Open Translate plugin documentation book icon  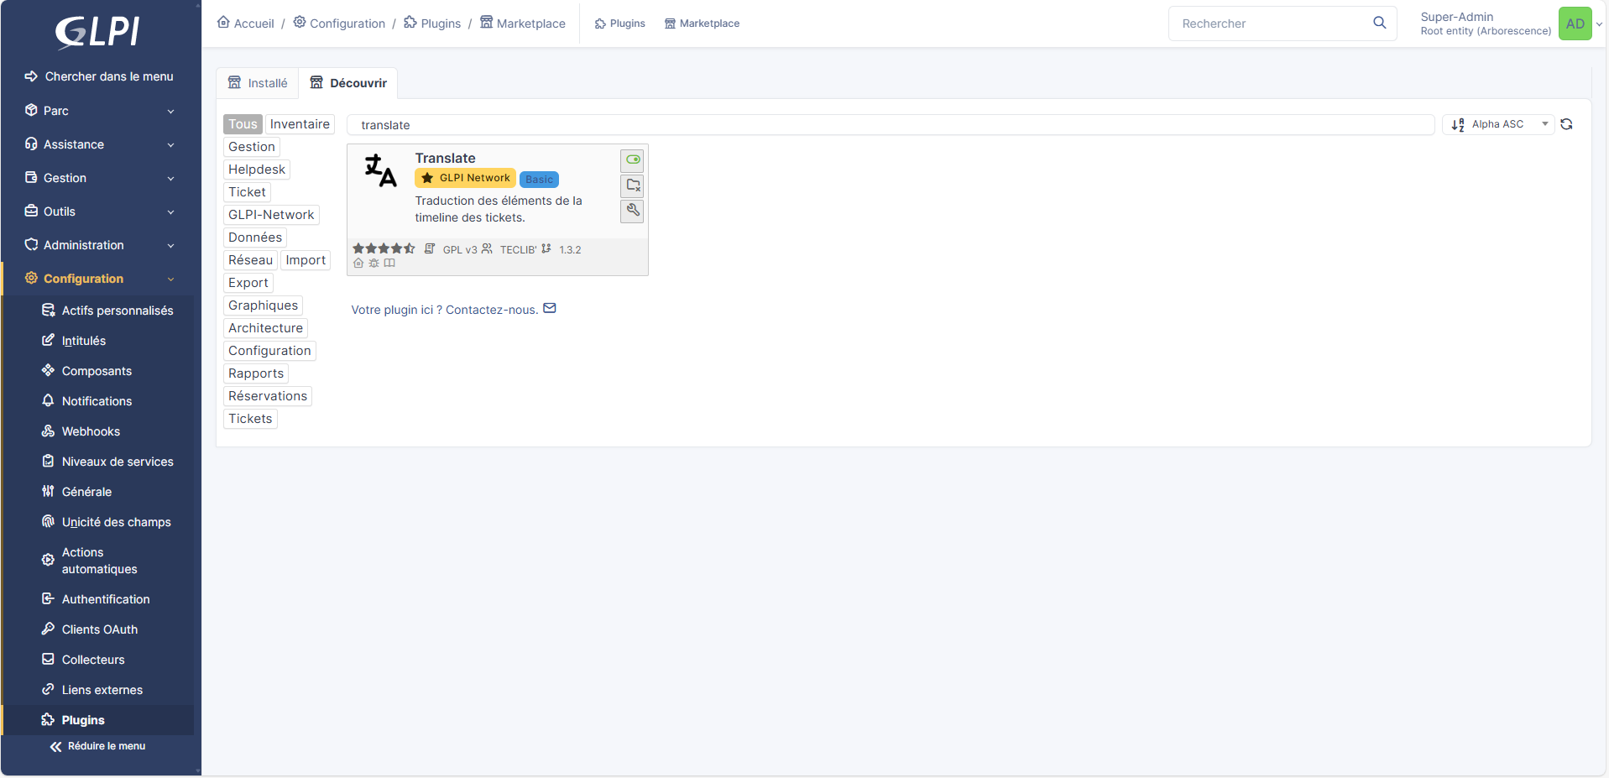(389, 264)
